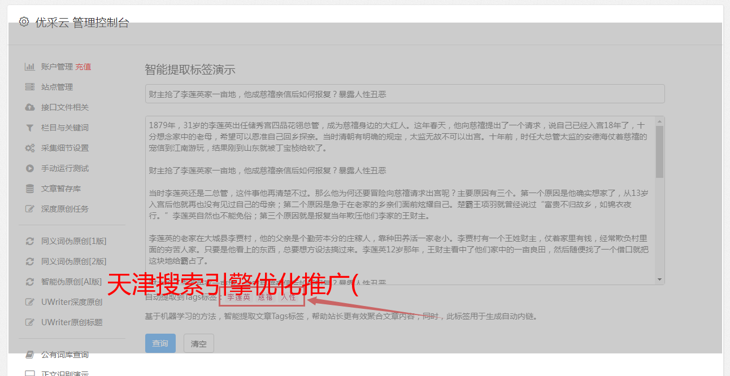Click the 优采云 管理控制台 title

pyautogui.click(x=82, y=23)
